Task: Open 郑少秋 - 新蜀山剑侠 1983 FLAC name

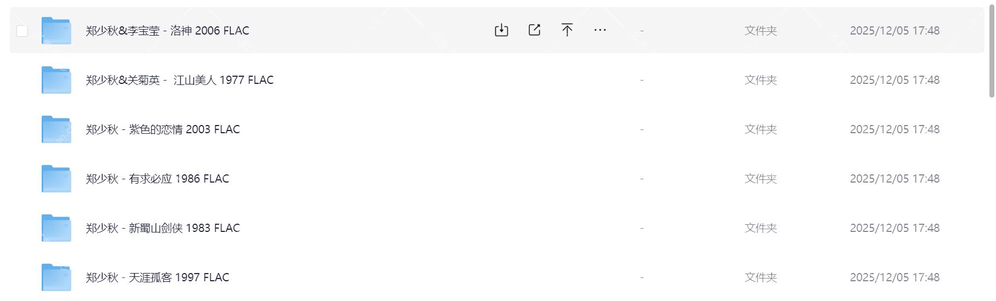Action: (x=163, y=228)
